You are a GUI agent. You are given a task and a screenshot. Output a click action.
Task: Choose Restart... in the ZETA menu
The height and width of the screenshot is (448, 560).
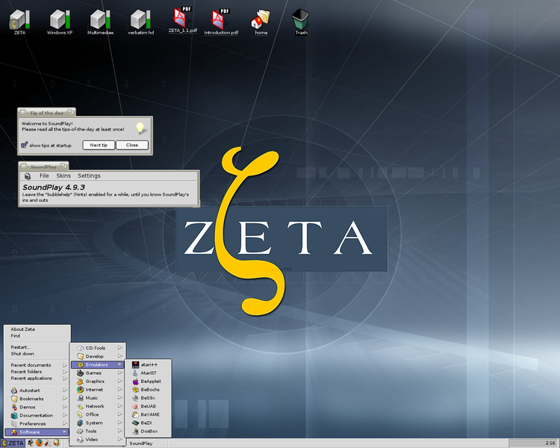tap(37, 347)
